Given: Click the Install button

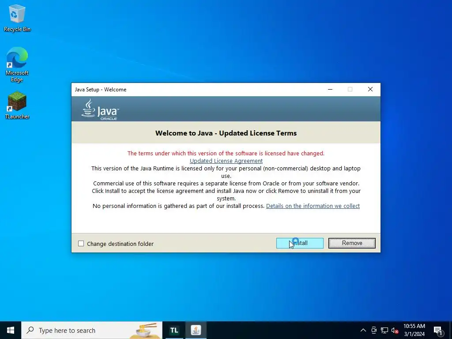Looking at the screenshot, I should tap(300, 243).
